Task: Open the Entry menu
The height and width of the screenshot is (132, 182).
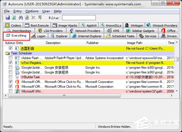Action: click(x=17, y=11)
